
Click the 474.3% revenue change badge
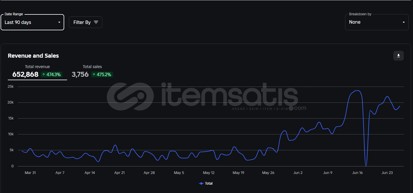(x=51, y=74)
